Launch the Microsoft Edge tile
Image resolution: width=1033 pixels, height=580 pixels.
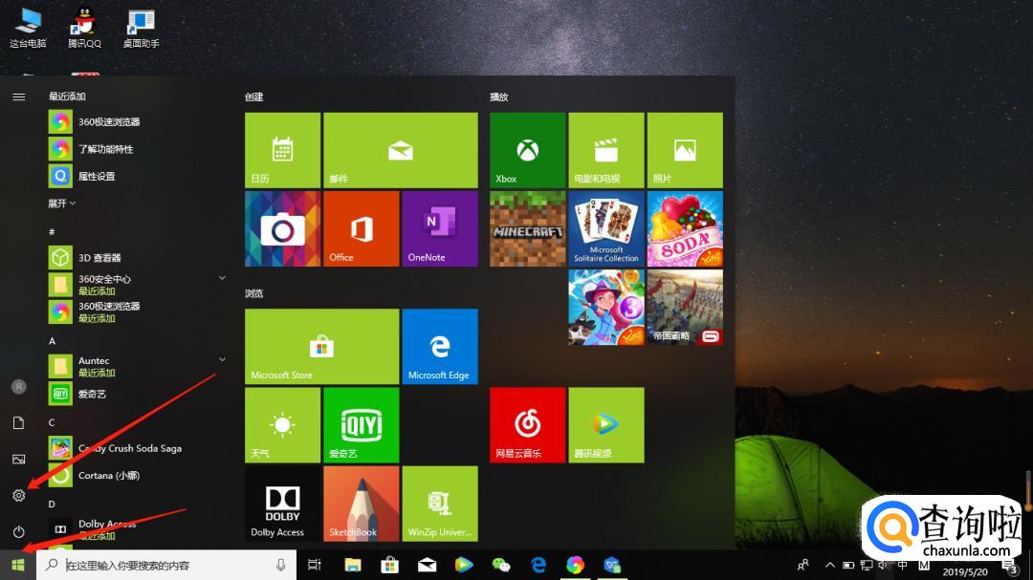coord(440,346)
